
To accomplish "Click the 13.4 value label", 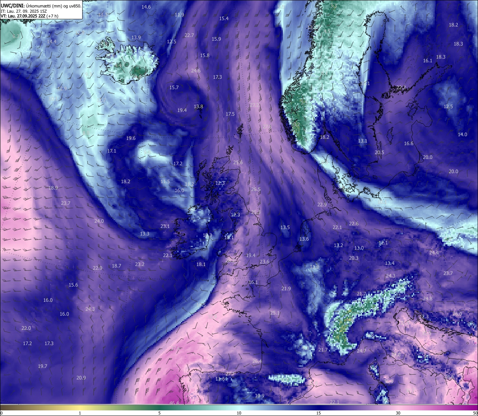I will click(x=389, y=263).
